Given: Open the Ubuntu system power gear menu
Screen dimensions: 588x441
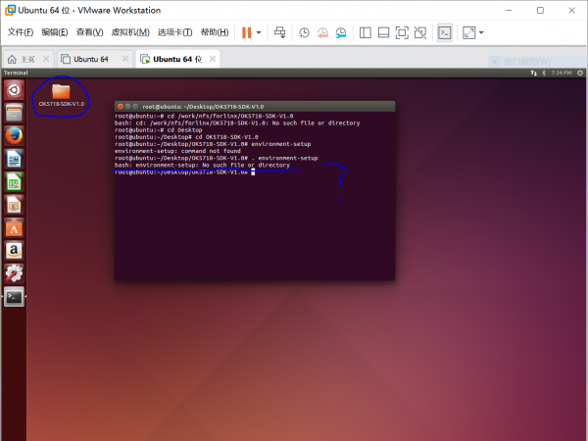Looking at the screenshot, I should click(578, 73).
